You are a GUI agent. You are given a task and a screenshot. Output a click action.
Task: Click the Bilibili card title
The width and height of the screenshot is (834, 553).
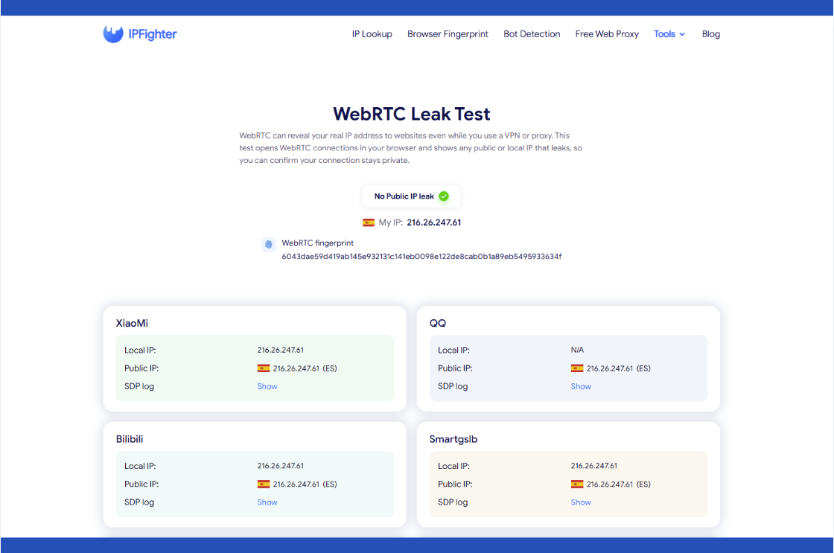pos(130,439)
